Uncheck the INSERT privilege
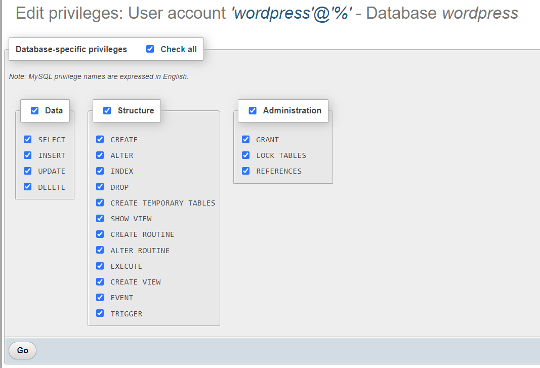This screenshot has width=540, height=368. (27, 155)
